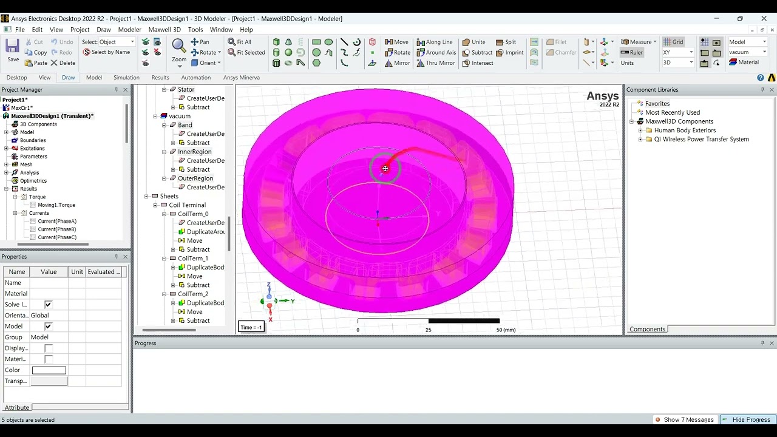Image resolution: width=777 pixels, height=437 pixels.
Task: Click the Intersect boolean tool
Action: pos(477,63)
